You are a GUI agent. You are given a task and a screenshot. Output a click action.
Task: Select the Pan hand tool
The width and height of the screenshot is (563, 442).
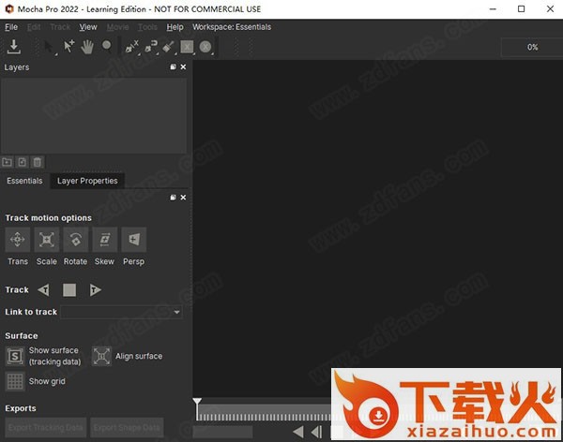coord(87,46)
